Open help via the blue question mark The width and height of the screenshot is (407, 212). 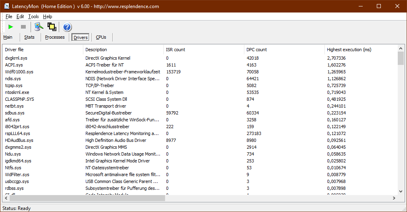[x=67, y=27]
